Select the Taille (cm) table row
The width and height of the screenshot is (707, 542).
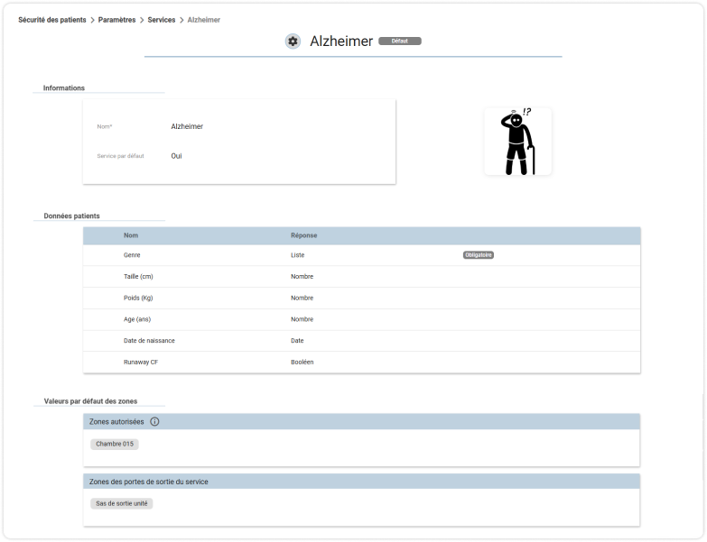click(361, 276)
